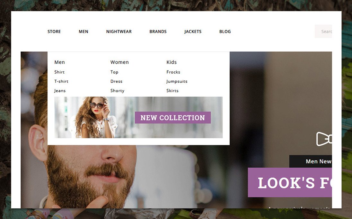
Task: Open the STORE menu item
Action: [x=54, y=32]
